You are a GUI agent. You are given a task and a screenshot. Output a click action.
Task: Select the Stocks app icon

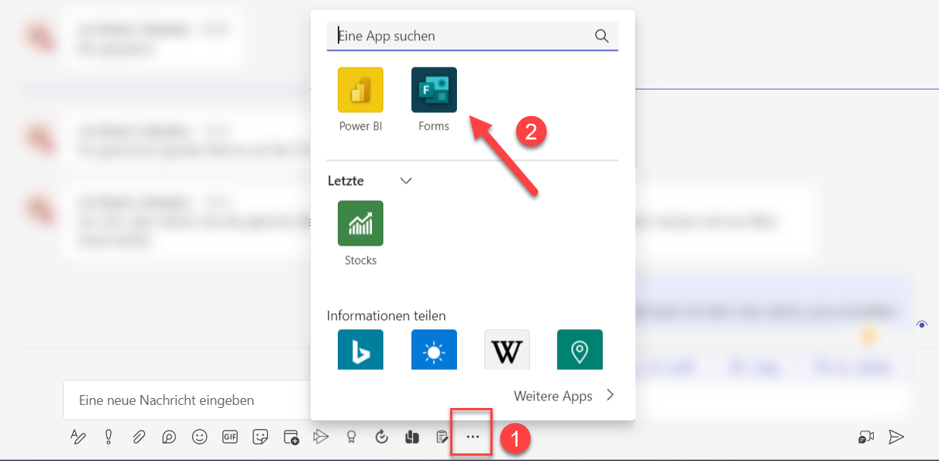361,224
